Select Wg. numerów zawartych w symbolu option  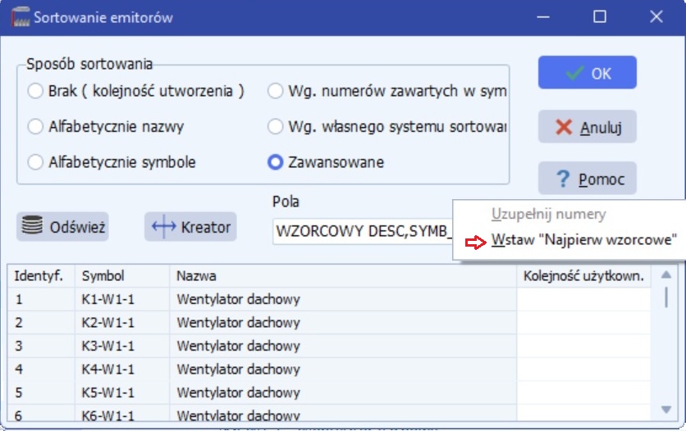(276, 92)
